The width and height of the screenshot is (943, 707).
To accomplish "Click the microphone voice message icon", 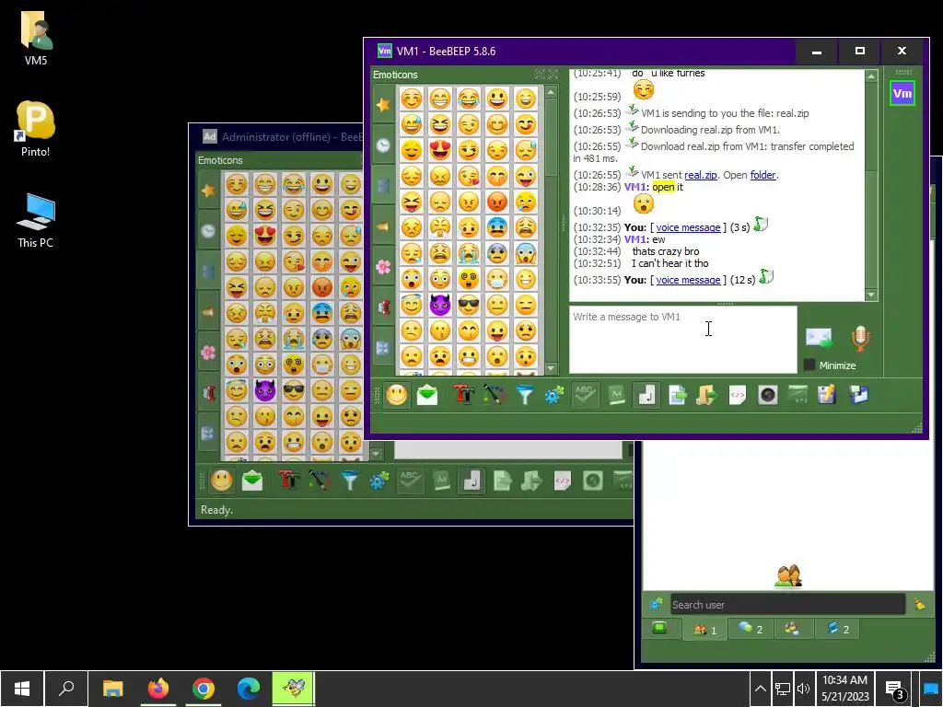I will [x=861, y=339].
